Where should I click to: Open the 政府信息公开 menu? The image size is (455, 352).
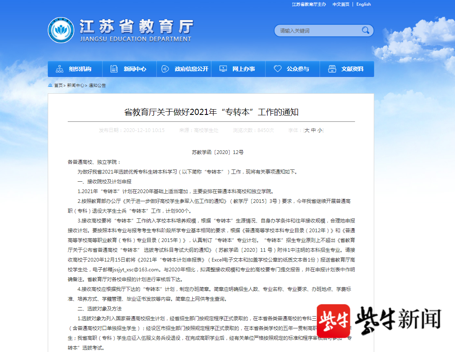pyautogui.click(x=184, y=69)
